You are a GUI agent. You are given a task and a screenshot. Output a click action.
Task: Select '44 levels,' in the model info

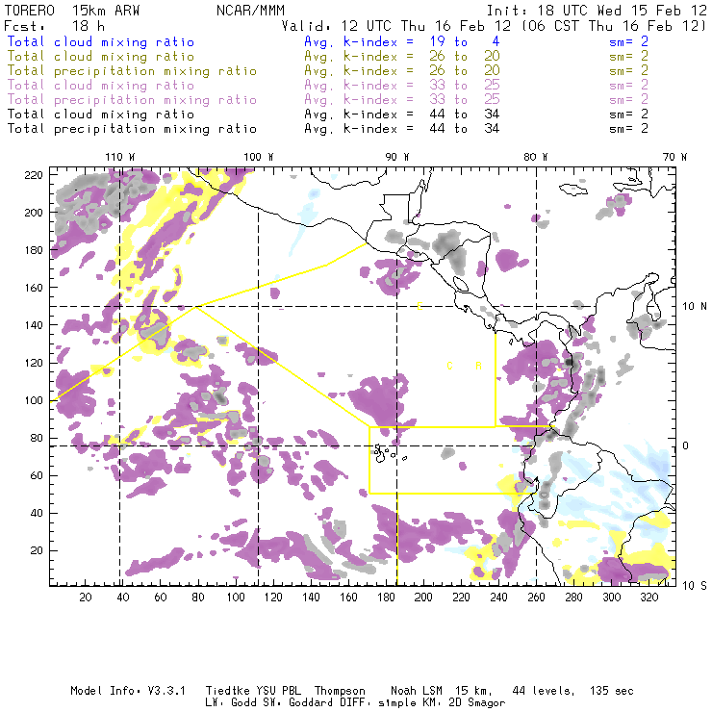(544, 691)
